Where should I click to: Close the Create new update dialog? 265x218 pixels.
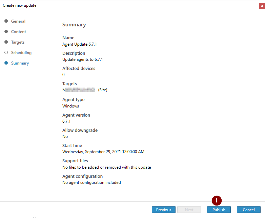coord(262,6)
